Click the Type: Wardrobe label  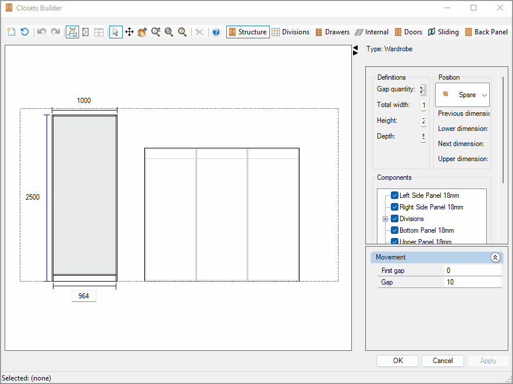tap(389, 49)
